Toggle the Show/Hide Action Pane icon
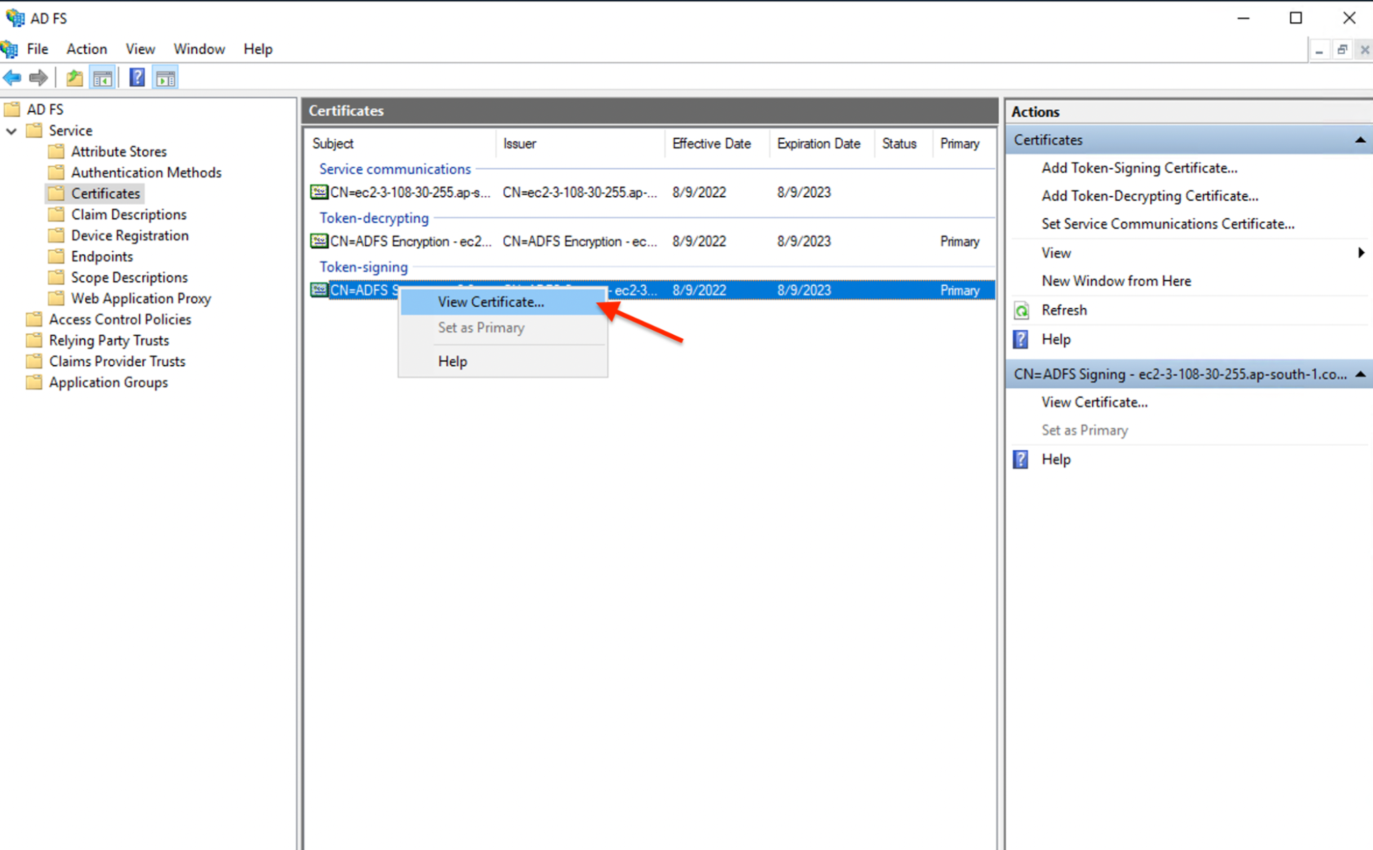 pyautogui.click(x=166, y=78)
